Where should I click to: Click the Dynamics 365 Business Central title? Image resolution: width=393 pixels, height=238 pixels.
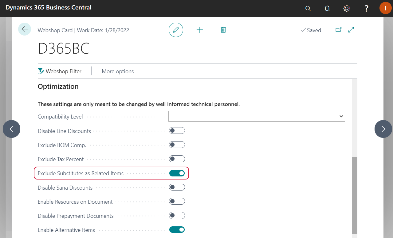coord(49,8)
